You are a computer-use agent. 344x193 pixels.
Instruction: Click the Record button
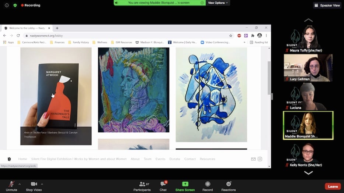[x=208, y=187]
